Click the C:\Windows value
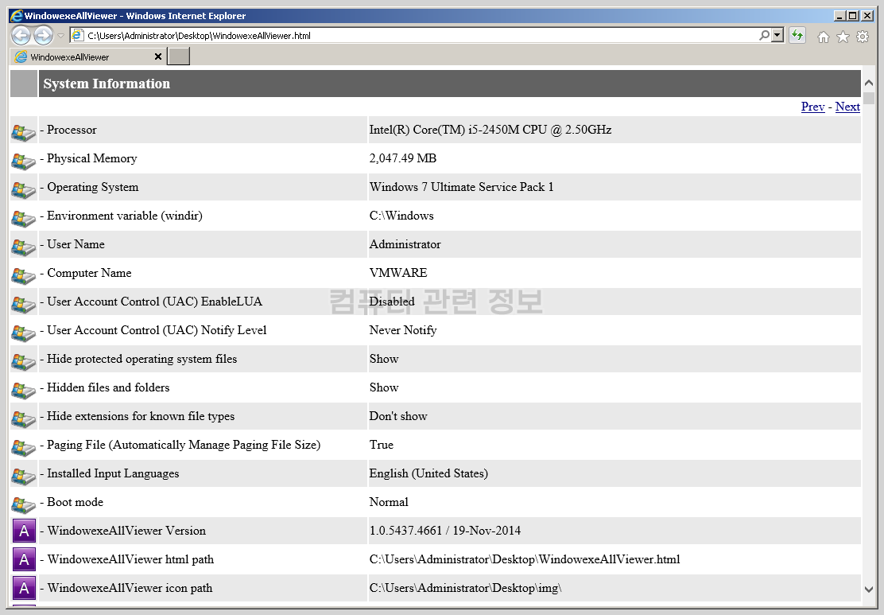Viewport: 884px width, 615px height. [401, 216]
